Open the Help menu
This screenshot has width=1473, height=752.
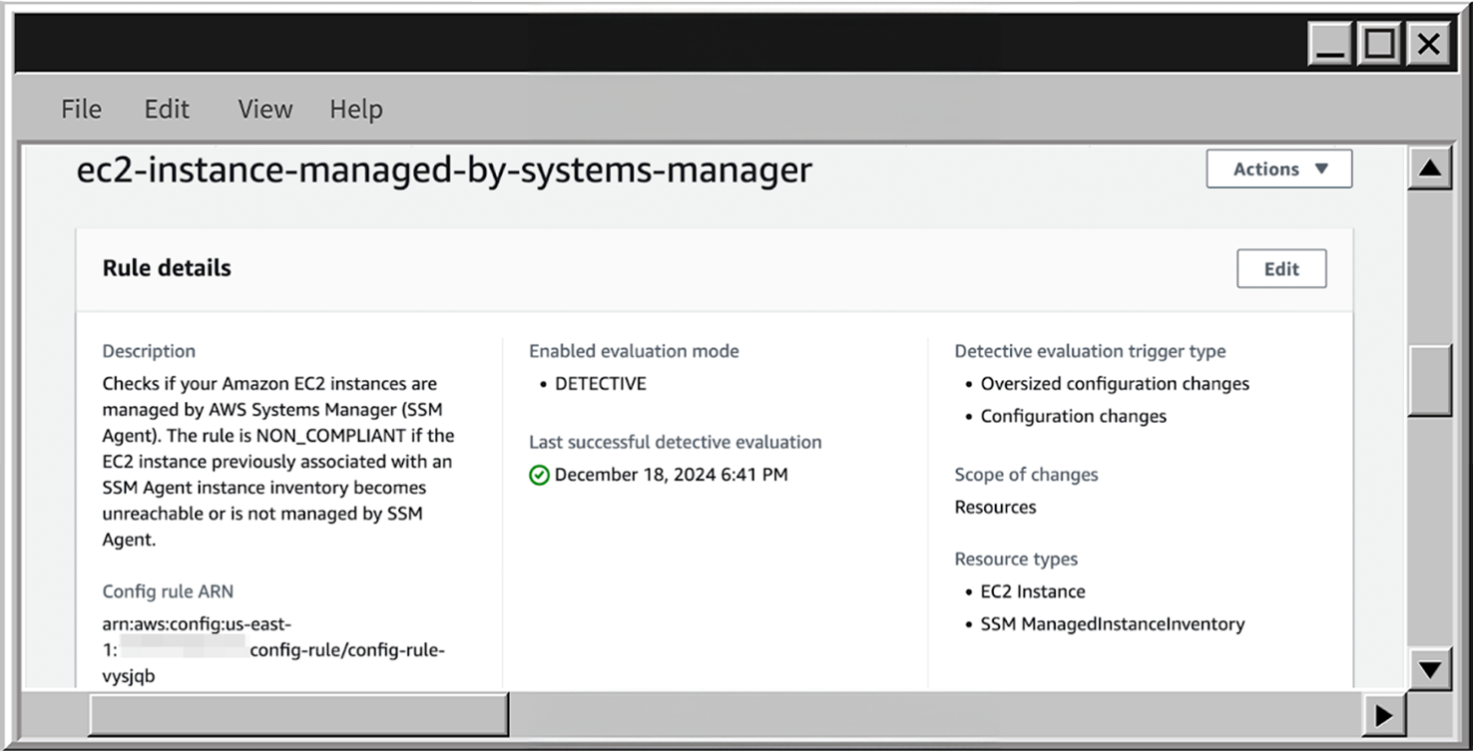tap(356, 109)
